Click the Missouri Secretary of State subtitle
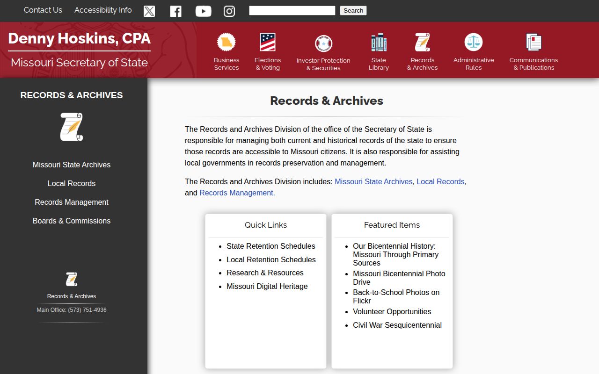 [x=79, y=63]
